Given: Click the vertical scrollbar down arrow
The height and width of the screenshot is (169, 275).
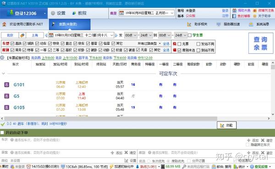Looking at the screenshot, I should [273, 114].
